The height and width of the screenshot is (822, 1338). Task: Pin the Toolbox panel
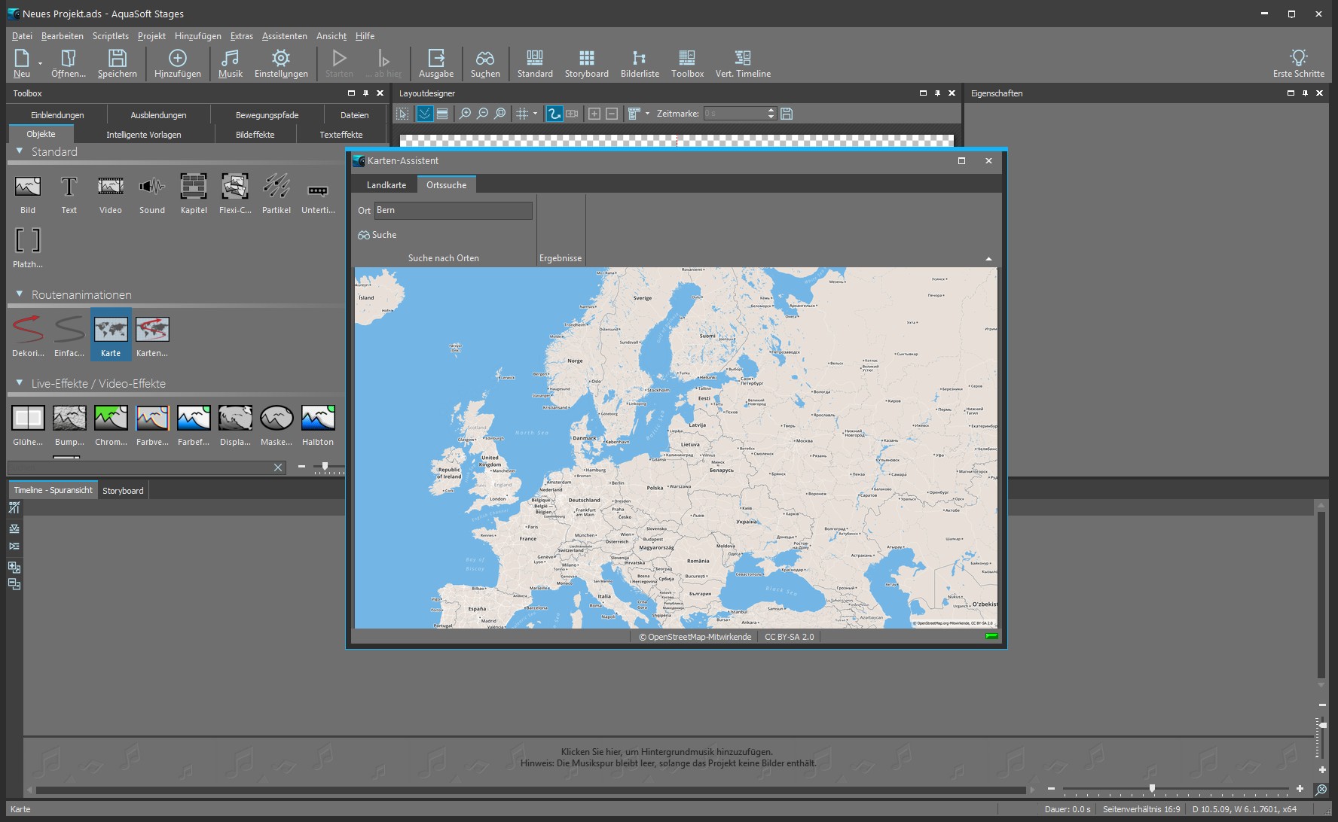tap(365, 93)
